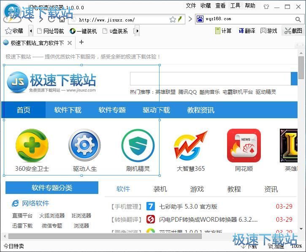
Task: Open 驱动下载 navigation item
Action: [156, 110]
